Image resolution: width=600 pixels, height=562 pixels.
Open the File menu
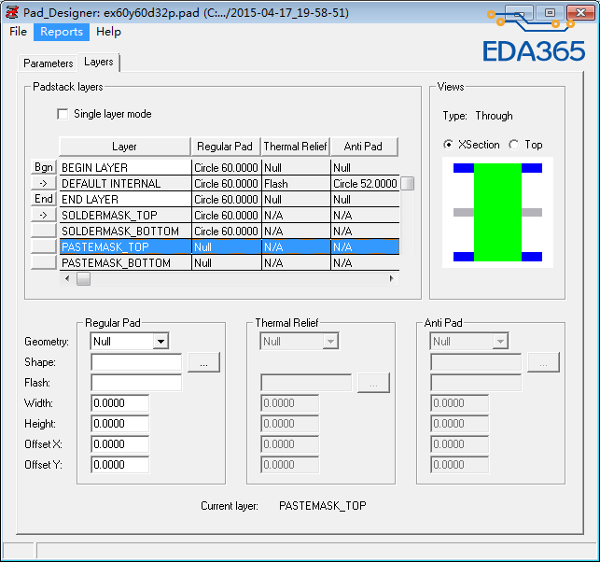click(x=18, y=32)
